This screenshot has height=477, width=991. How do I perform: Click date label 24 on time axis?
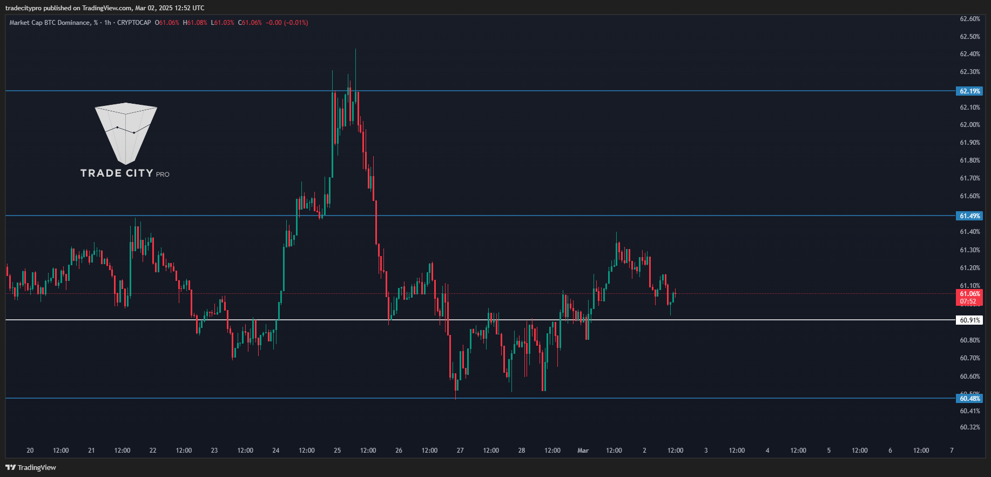276,451
